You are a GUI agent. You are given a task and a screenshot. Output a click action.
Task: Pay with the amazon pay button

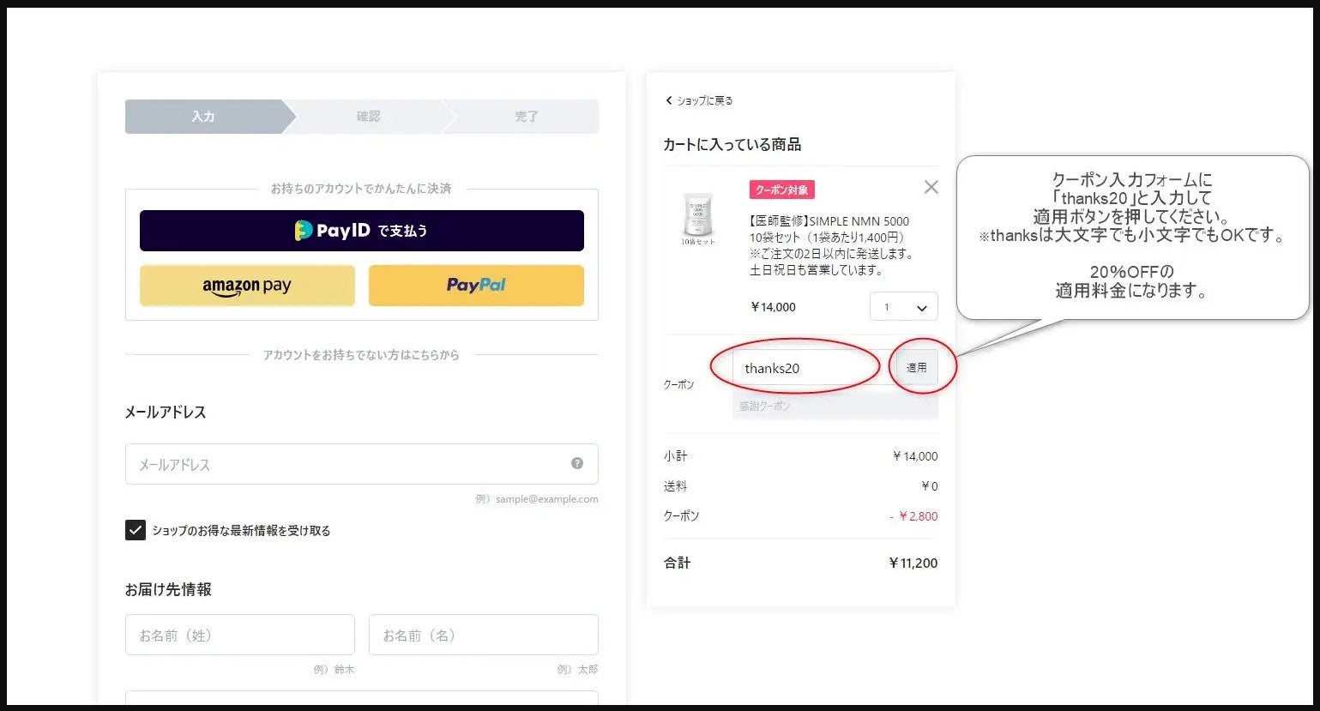[247, 286]
